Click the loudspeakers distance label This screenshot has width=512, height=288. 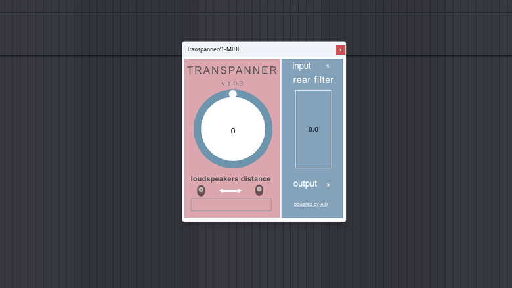[231, 179]
